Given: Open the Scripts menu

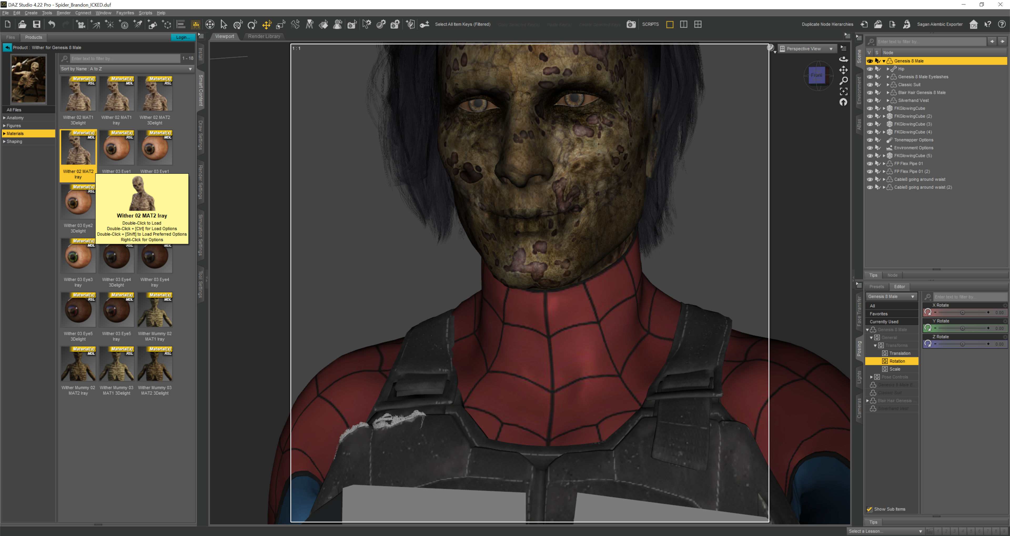Looking at the screenshot, I should tap(145, 13).
